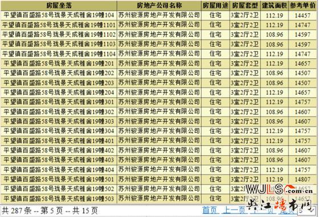Click area 112.19 in the 19幢404 row
This screenshot has width=319, height=217.
(x=275, y=170)
